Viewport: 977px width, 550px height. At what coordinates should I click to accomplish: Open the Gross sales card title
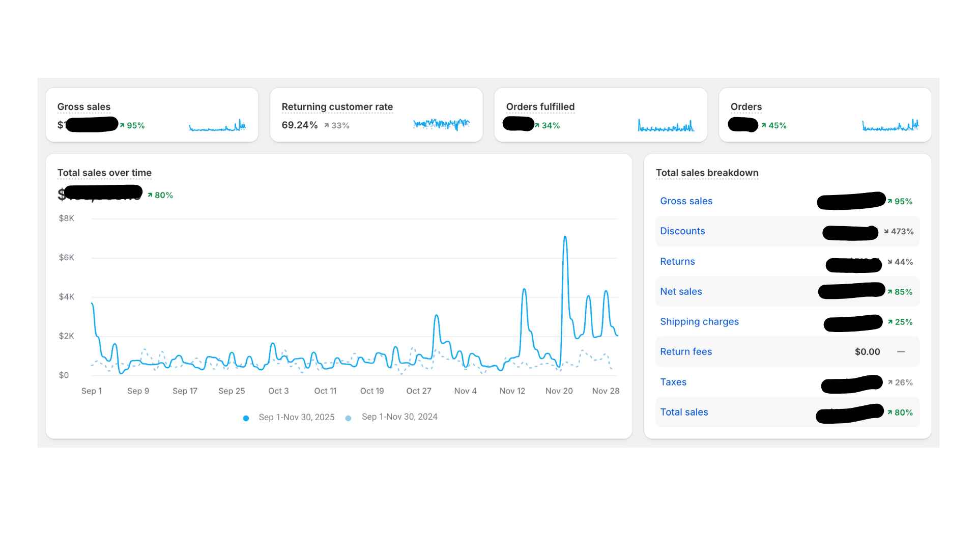[84, 107]
